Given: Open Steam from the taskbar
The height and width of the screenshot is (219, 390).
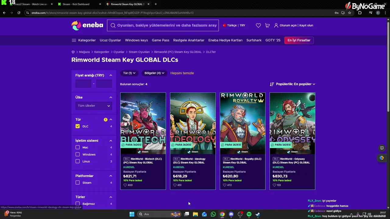Looking at the screenshot, I should click(x=258, y=214).
